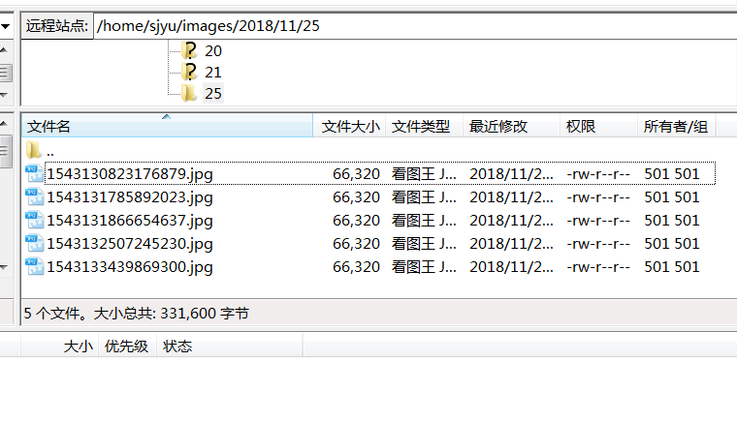Viewport: 737px width, 422px height.
Task: Click permissions -rw-r--r-- of 1543132507245230.jpg
Action: 598,243
